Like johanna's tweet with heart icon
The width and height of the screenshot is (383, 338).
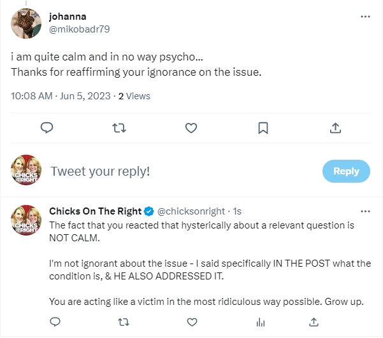point(191,128)
